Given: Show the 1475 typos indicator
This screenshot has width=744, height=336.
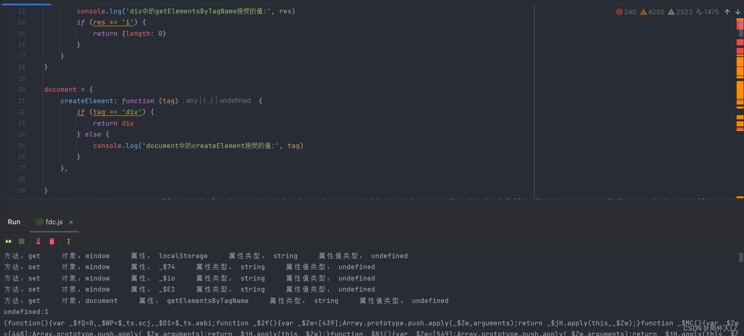Looking at the screenshot, I should click(708, 12).
